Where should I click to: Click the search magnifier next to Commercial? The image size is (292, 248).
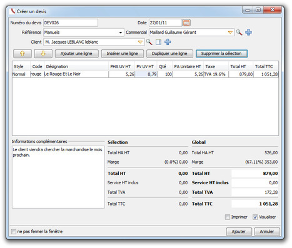(x=239, y=32)
